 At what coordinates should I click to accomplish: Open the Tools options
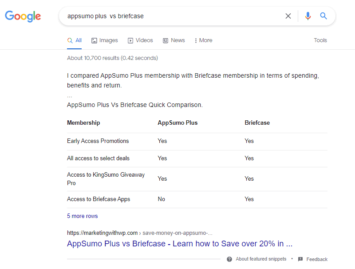pyautogui.click(x=320, y=40)
